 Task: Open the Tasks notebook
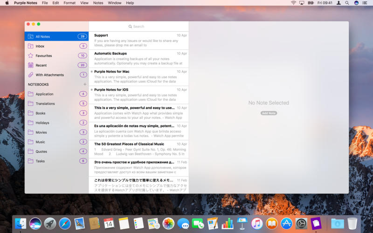click(x=56, y=161)
